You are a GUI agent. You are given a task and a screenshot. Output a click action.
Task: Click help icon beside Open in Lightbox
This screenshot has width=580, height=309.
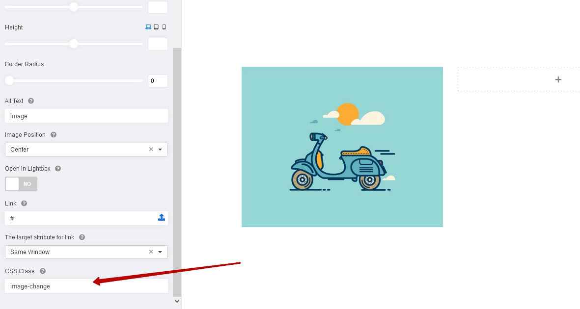58,169
